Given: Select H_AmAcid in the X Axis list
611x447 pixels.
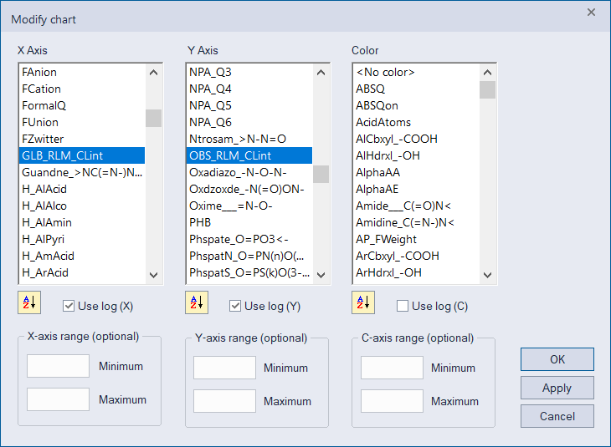Looking at the screenshot, I should pos(82,256).
